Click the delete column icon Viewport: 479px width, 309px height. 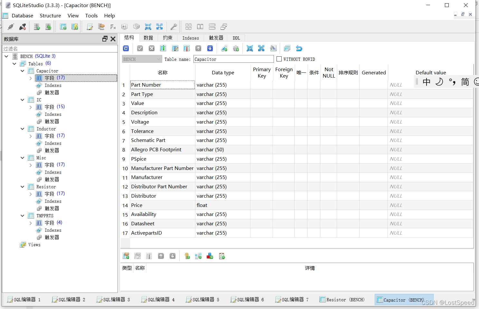pos(186,48)
